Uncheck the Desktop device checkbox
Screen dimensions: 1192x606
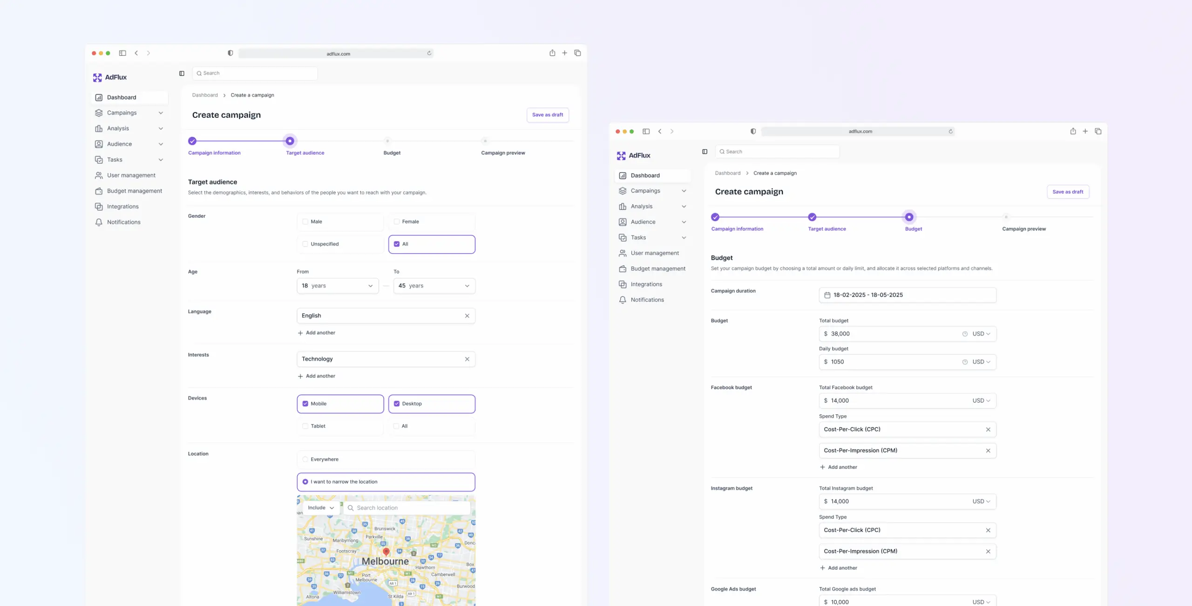(397, 404)
